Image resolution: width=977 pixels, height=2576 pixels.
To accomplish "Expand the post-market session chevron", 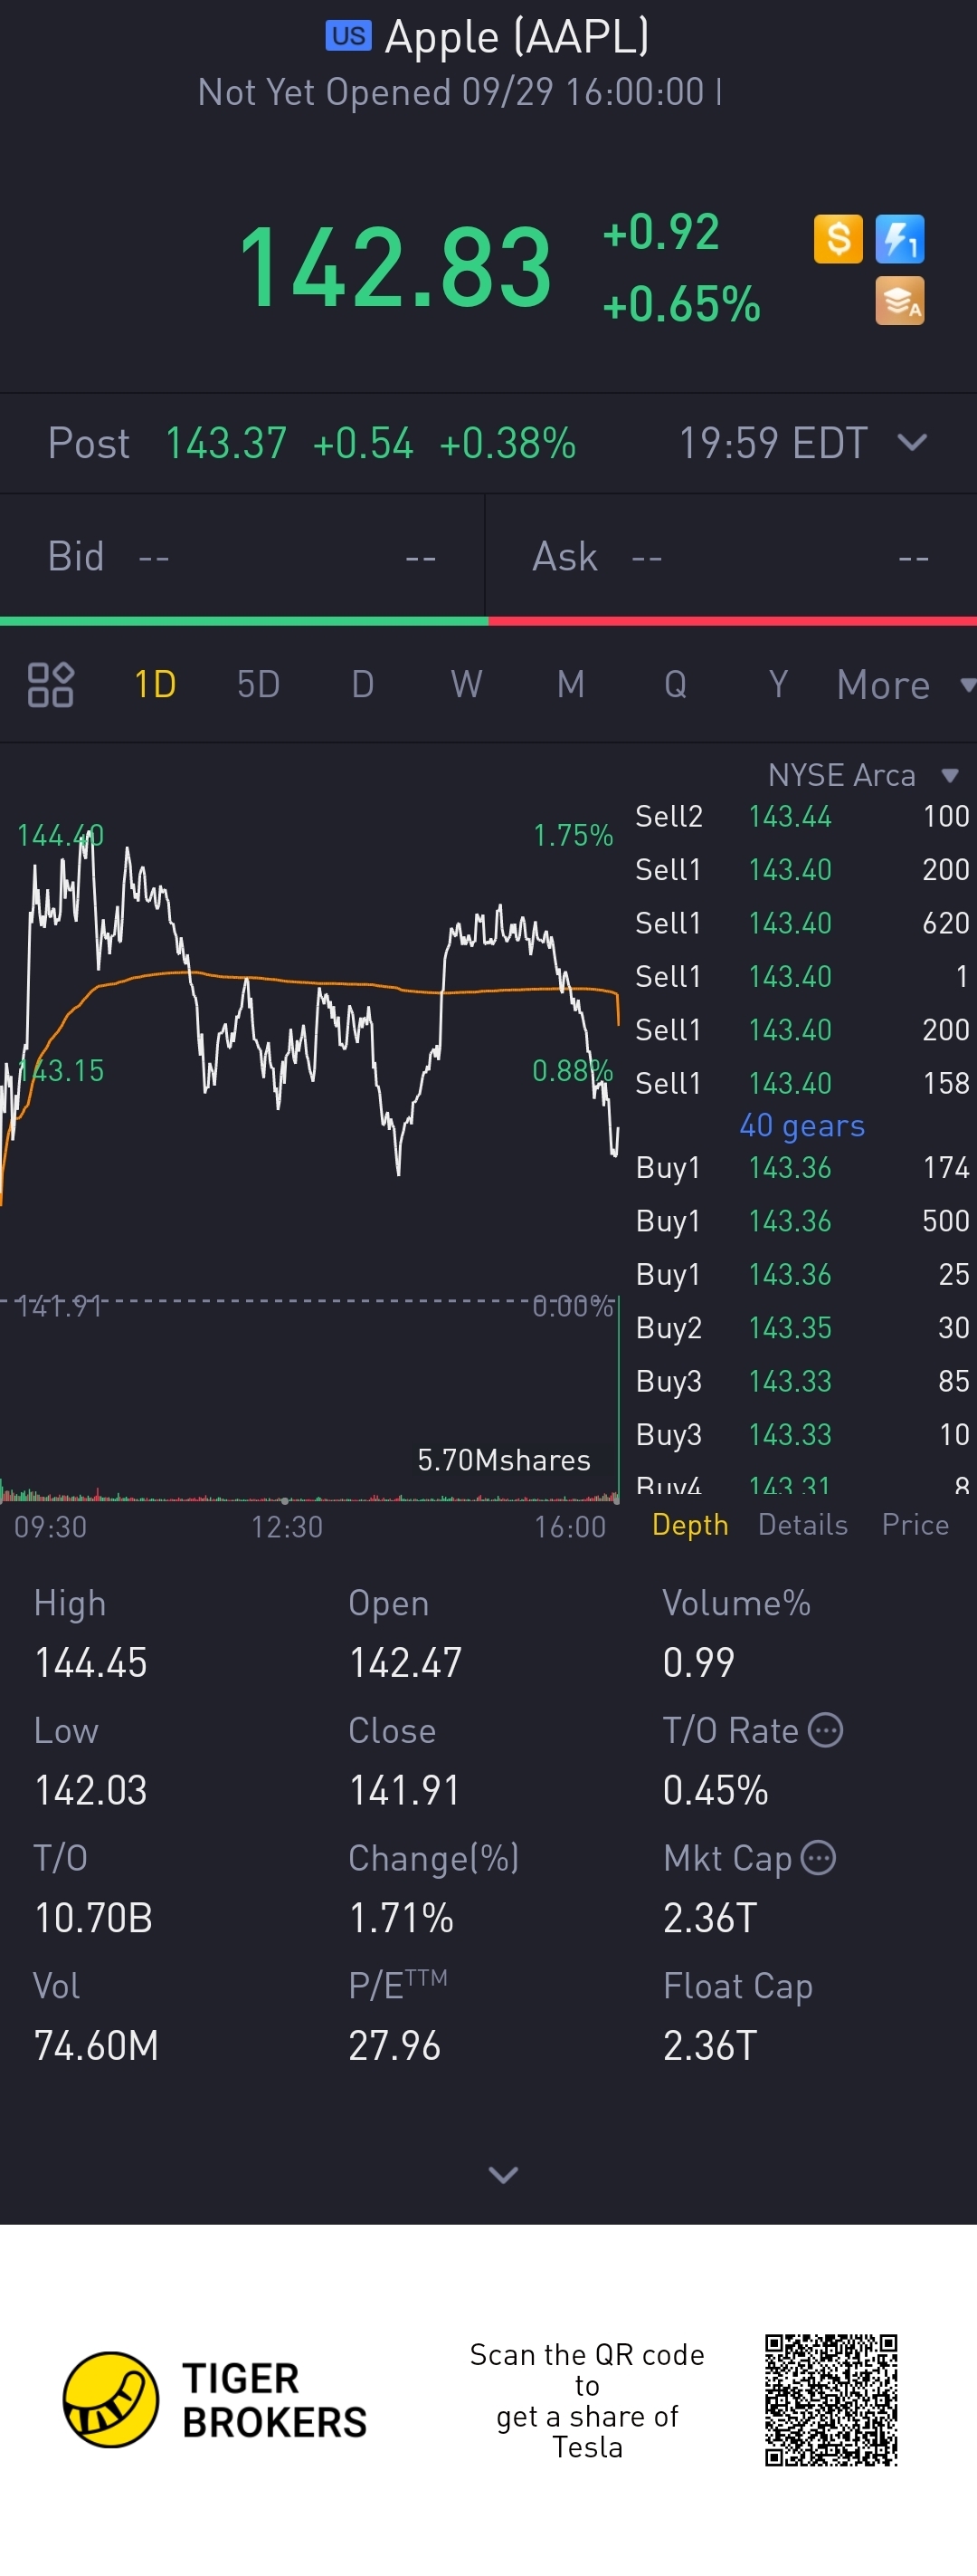I will tap(913, 442).
